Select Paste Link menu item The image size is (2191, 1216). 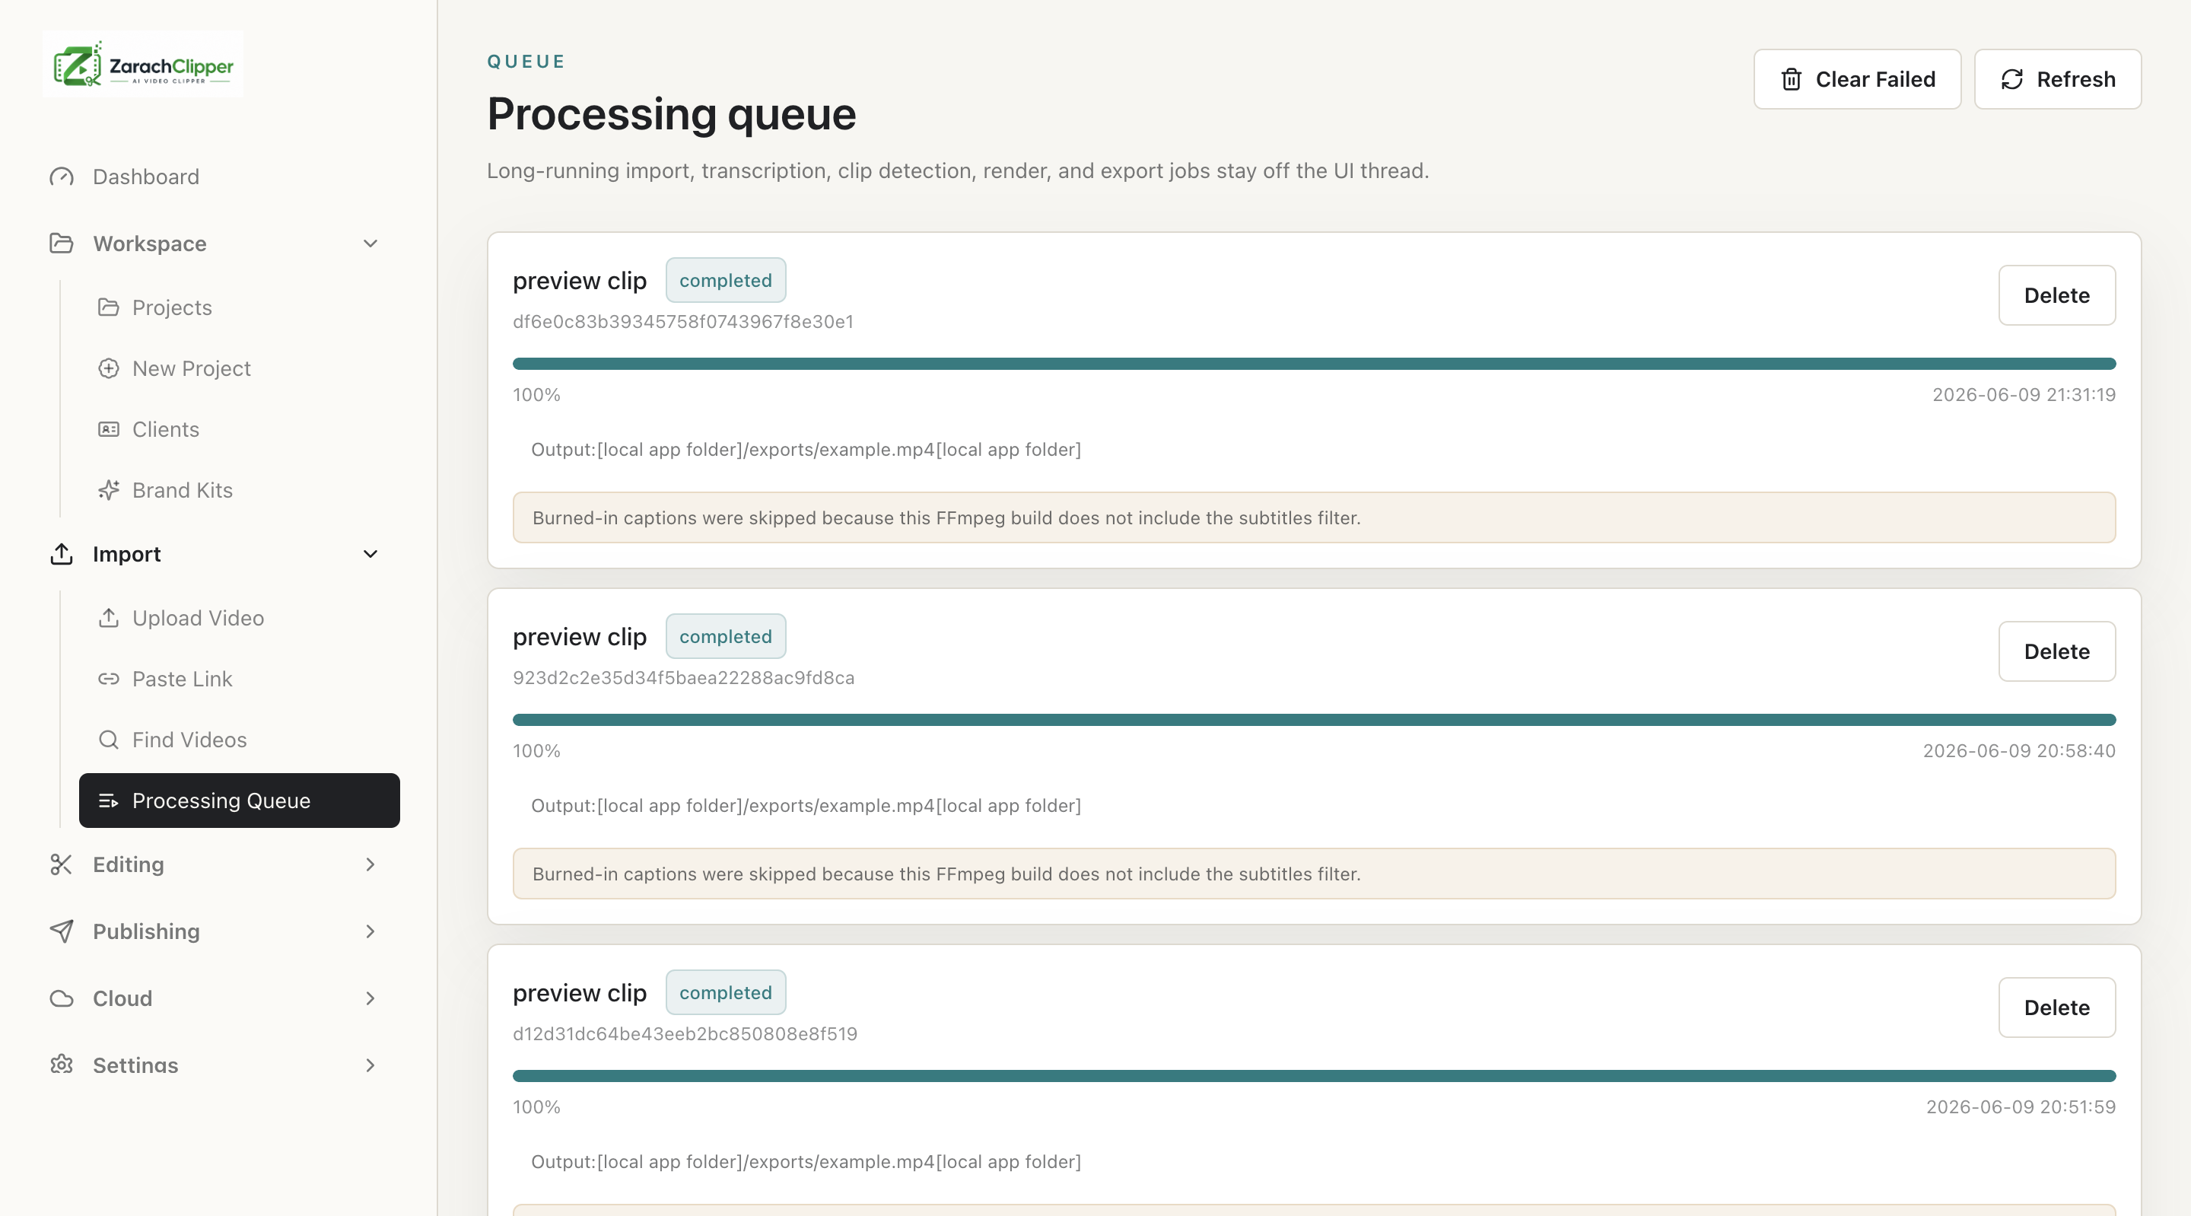point(239,679)
